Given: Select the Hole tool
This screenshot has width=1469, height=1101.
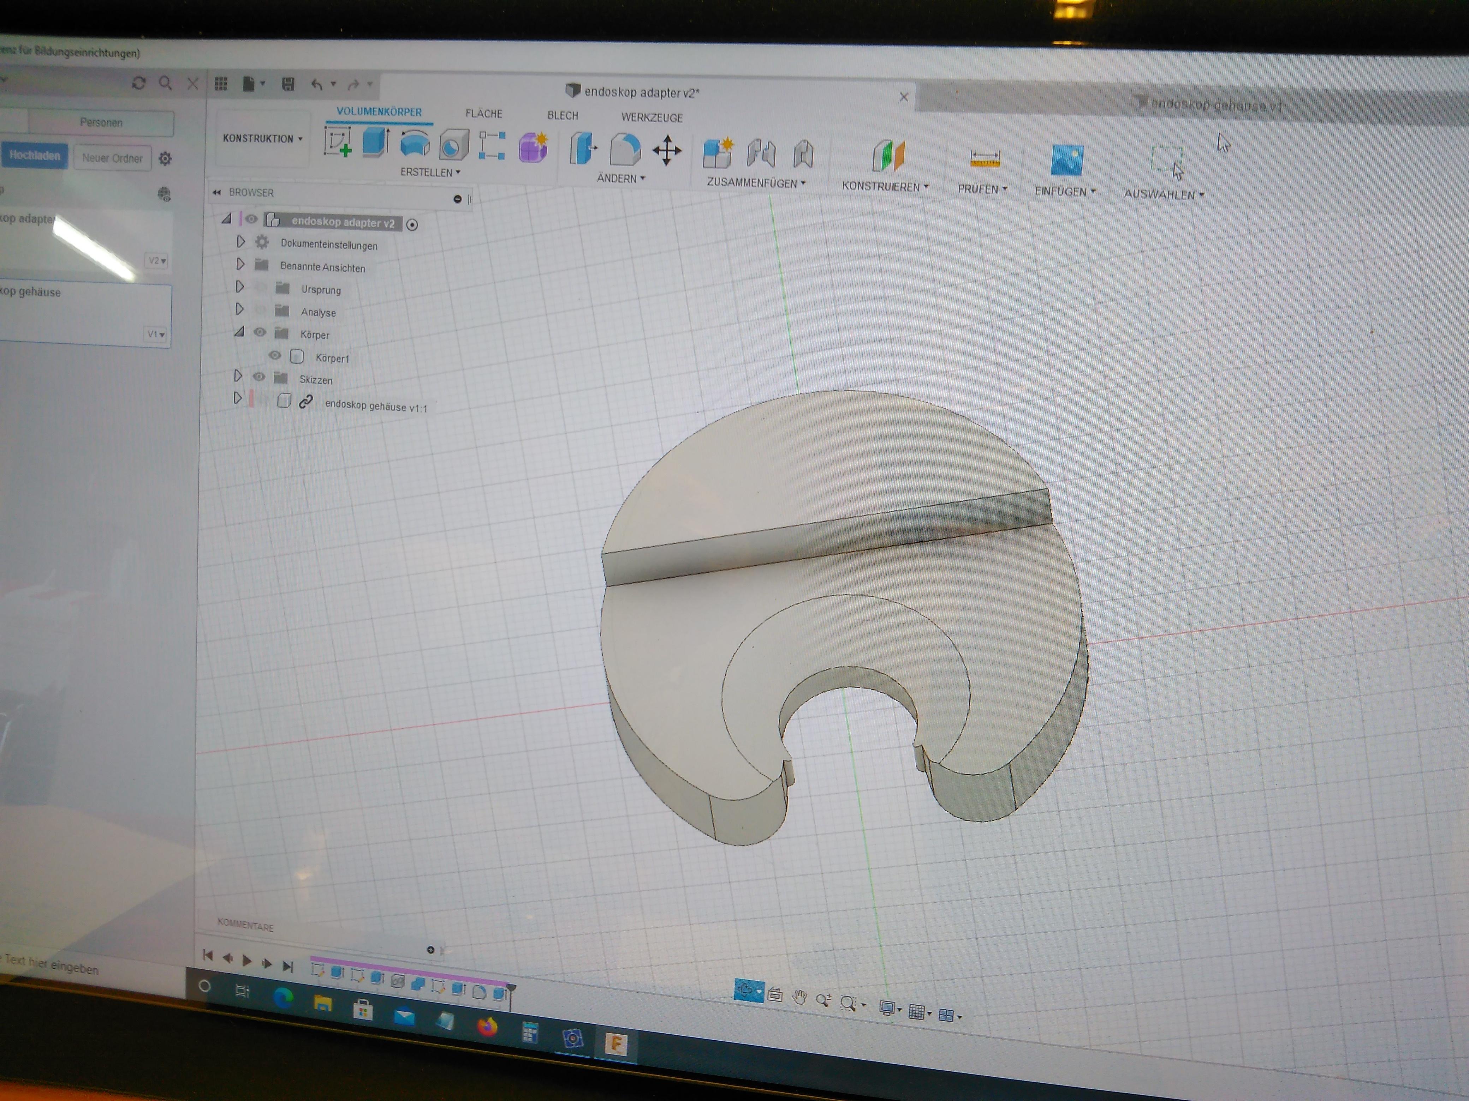Looking at the screenshot, I should pos(453,145).
